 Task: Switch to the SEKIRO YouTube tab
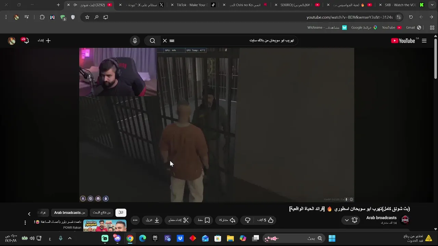click(297, 5)
